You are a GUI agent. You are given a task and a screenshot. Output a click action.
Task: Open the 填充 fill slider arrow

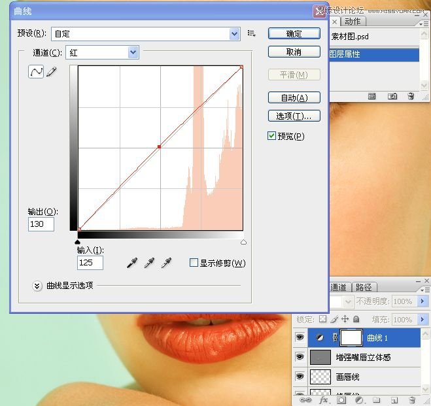(x=422, y=320)
